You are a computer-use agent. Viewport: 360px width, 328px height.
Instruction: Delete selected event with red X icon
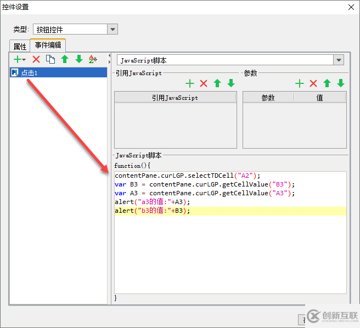[36, 59]
